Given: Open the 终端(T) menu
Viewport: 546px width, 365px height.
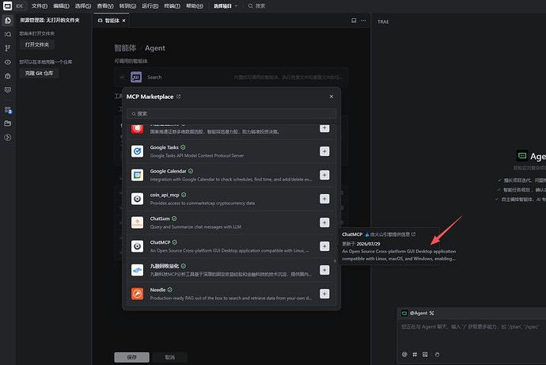Looking at the screenshot, I should 173,6.
